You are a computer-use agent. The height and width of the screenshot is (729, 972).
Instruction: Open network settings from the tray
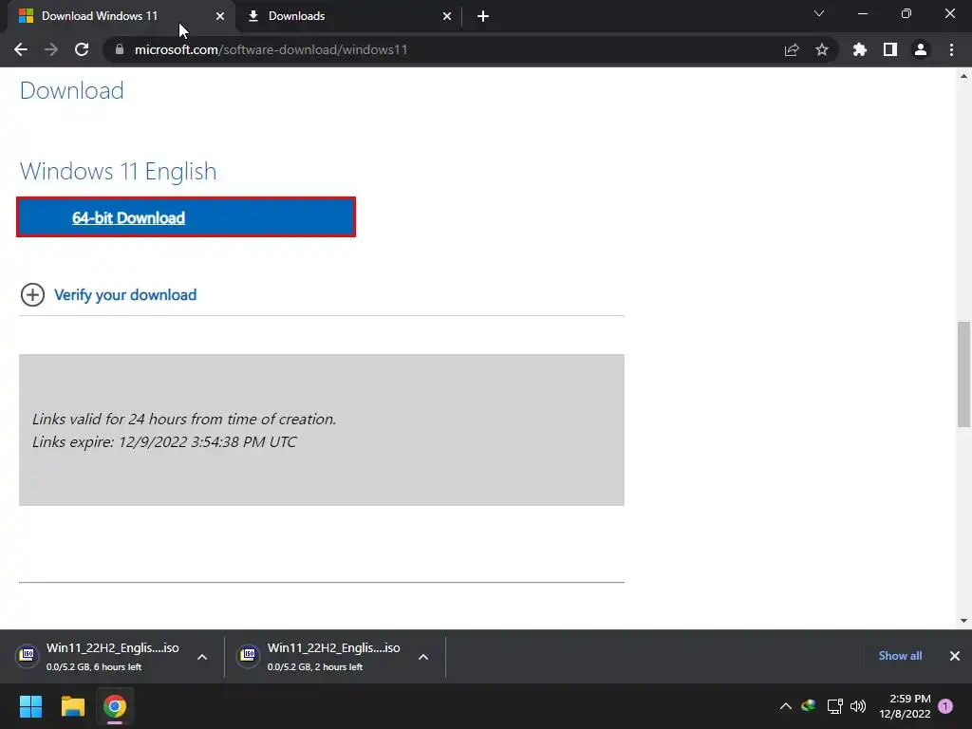pos(834,706)
